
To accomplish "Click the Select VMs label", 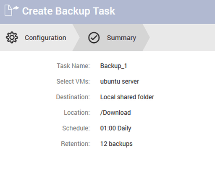I will (73, 81).
